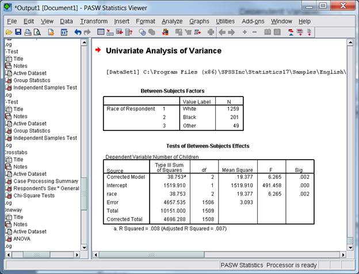Image resolution: width=359 pixels, height=274 pixels.
Task: Click the Promote left arrow toolbar icon
Action: (222, 32)
